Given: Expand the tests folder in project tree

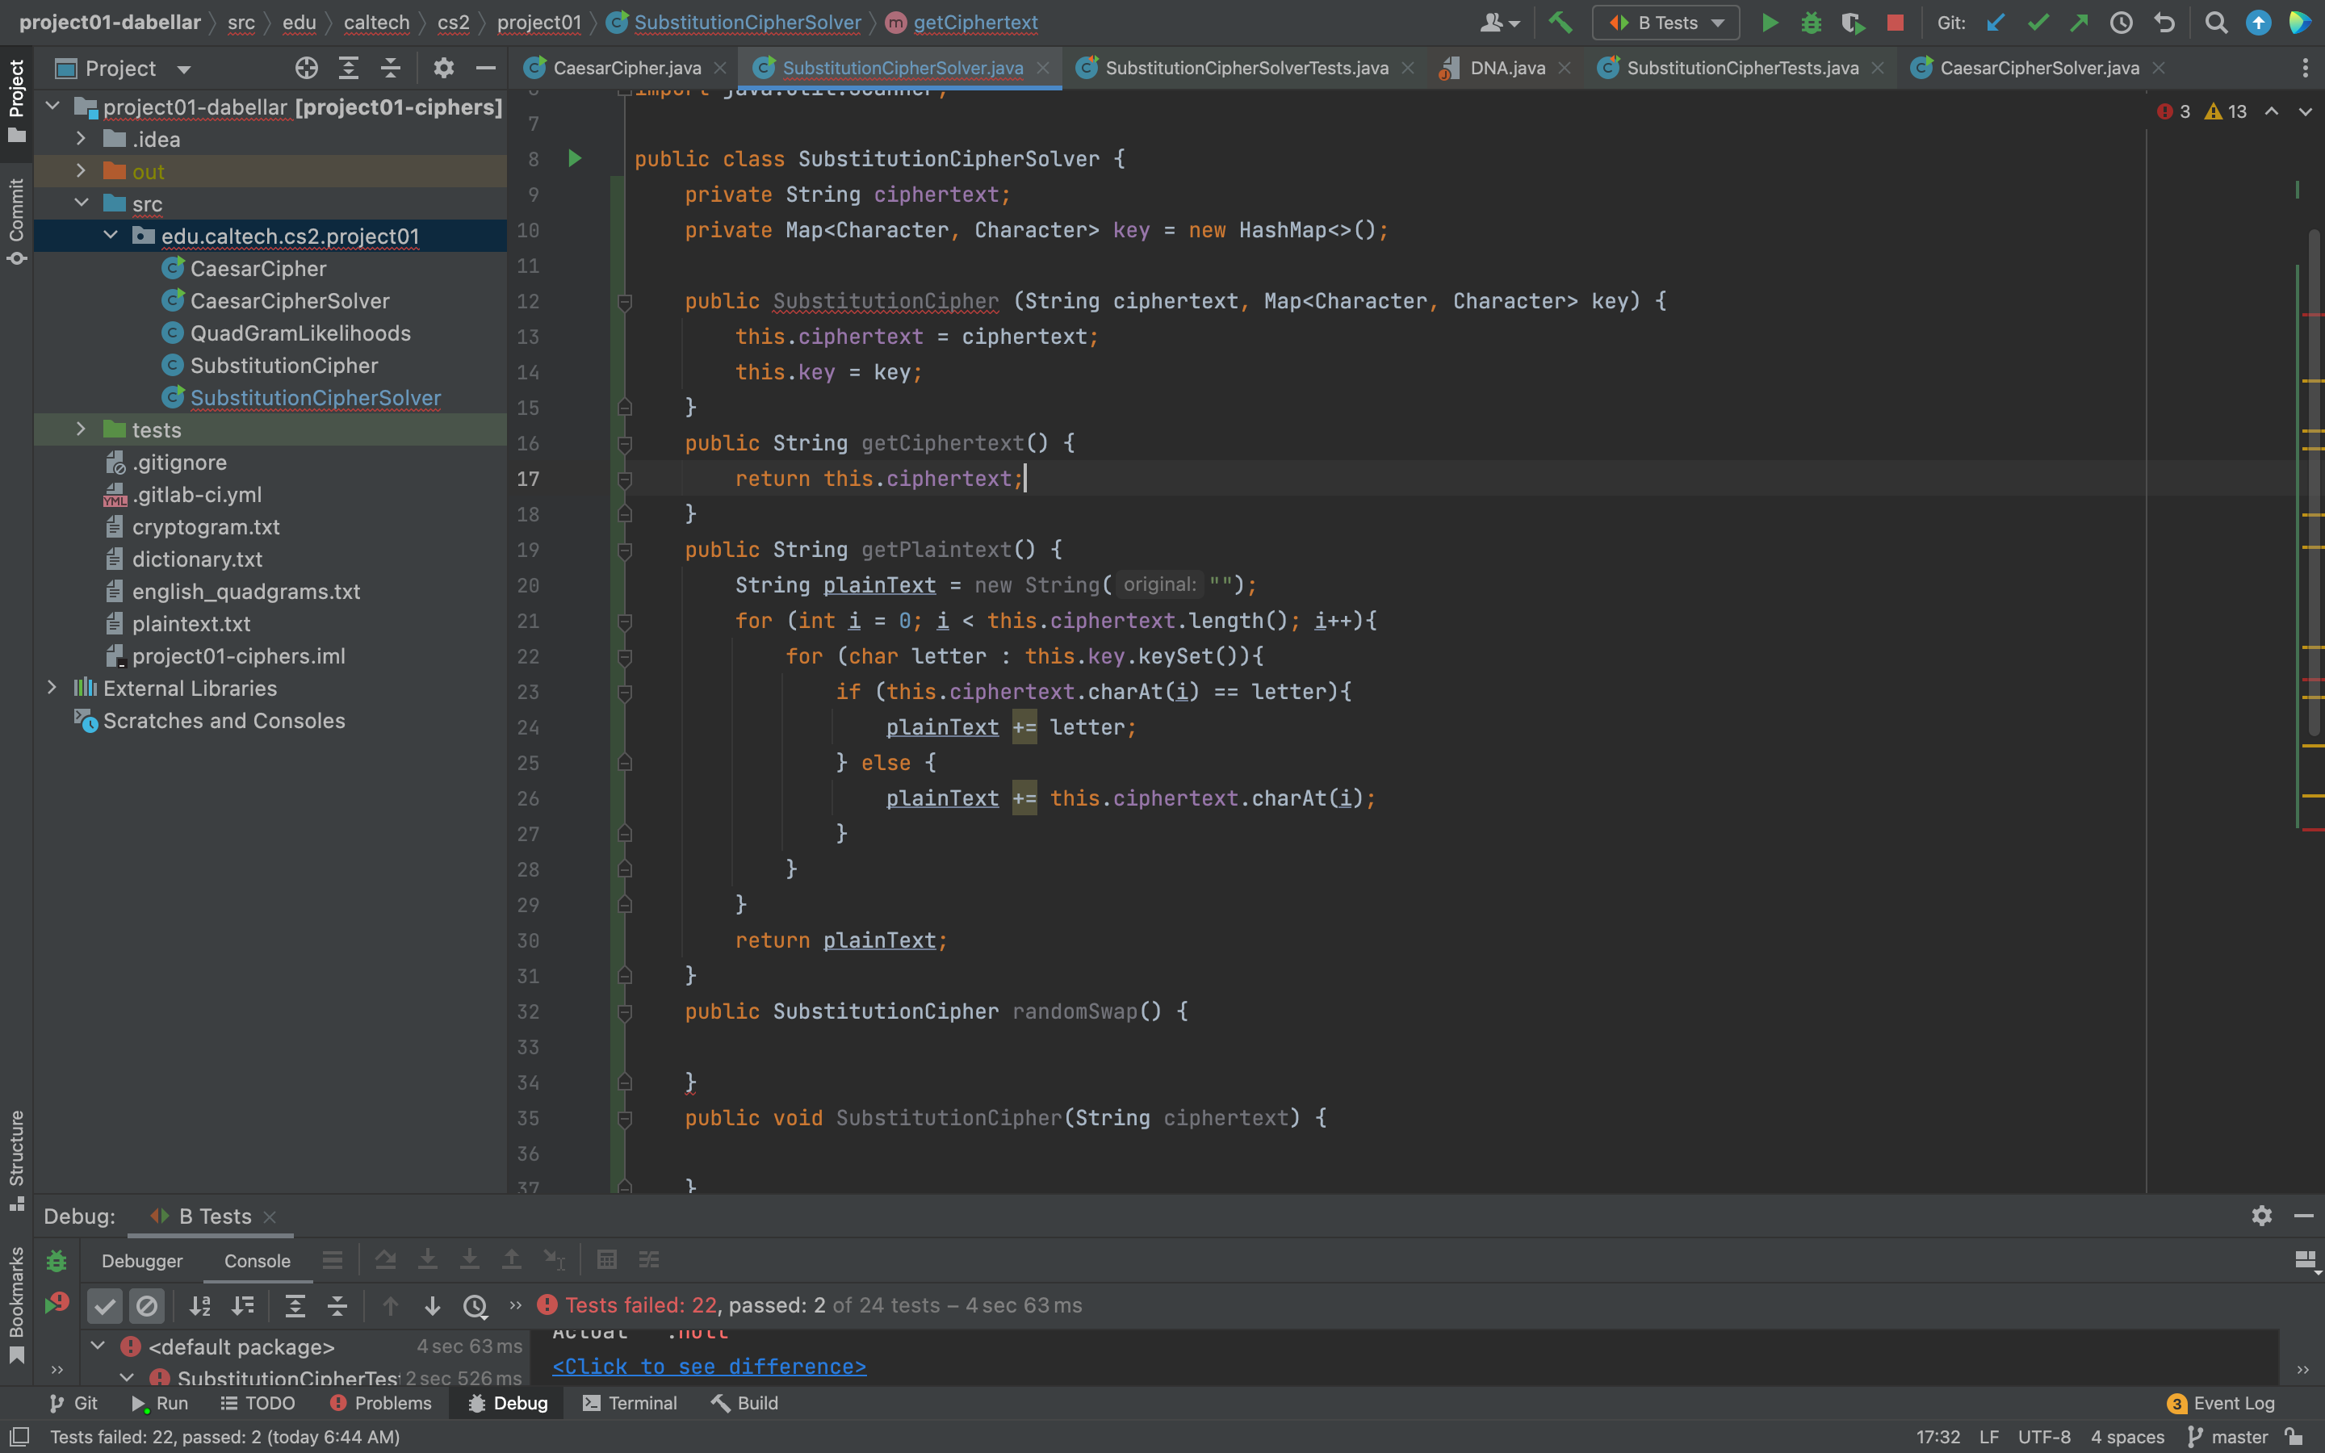Looking at the screenshot, I should click(81, 429).
